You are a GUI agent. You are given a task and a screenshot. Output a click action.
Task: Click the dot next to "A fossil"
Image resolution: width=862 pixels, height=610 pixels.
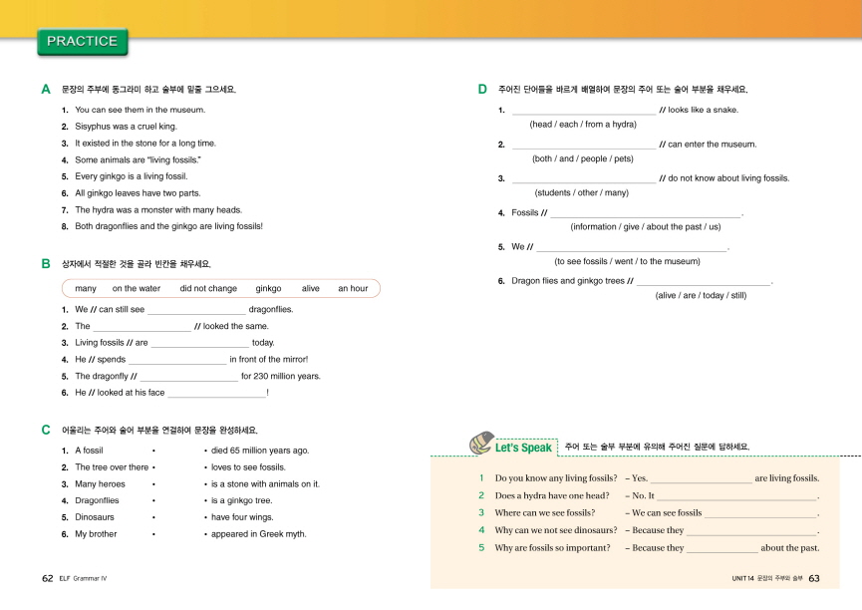click(x=153, y=451)
